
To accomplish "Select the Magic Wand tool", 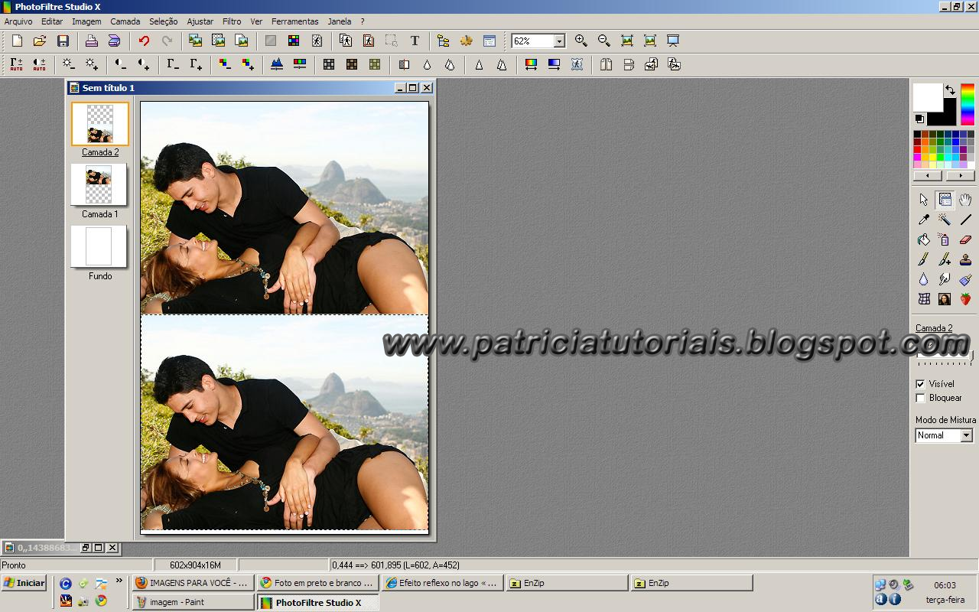I will [945, 220].
